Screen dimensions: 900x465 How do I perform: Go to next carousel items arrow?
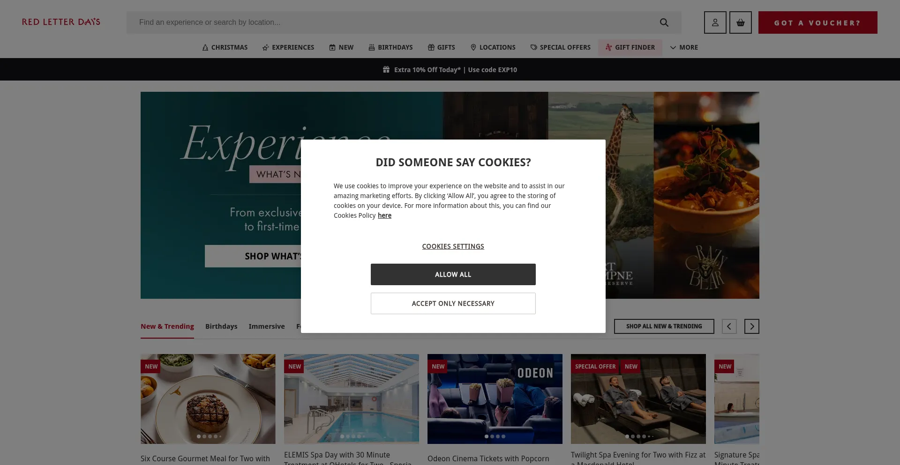coord(751,326)
